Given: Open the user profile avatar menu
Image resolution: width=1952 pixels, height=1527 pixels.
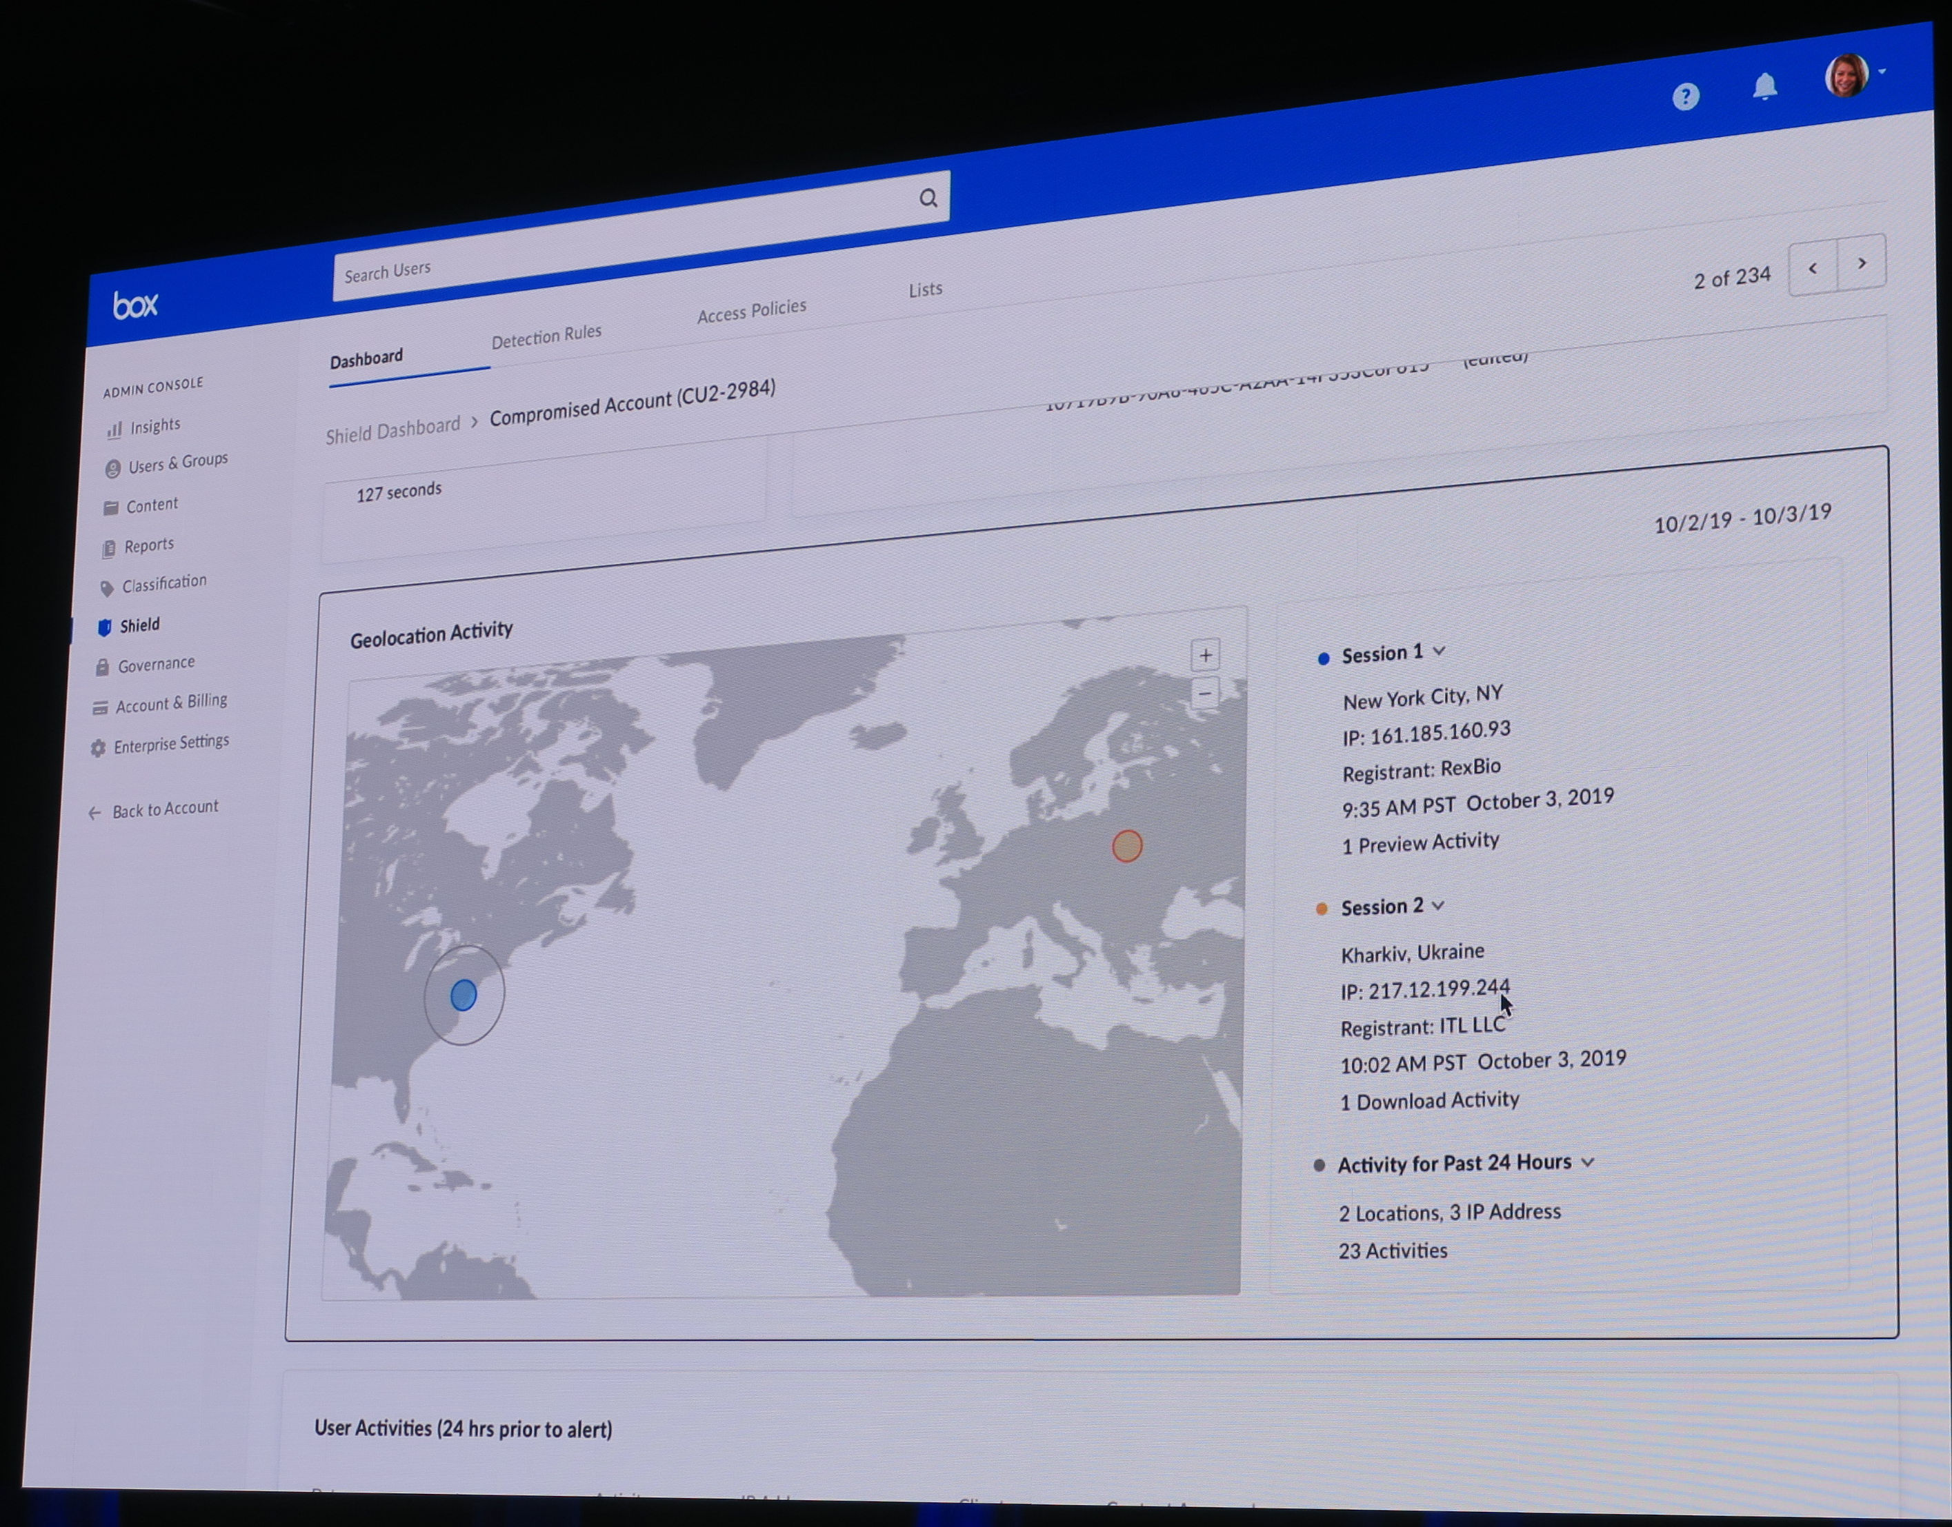Looking at the screenshot, I should (1846, 75).
